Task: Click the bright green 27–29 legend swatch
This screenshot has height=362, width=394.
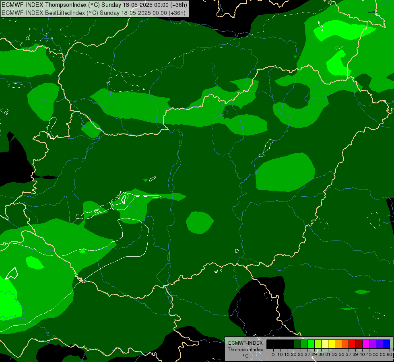Action: pos(311,344)
